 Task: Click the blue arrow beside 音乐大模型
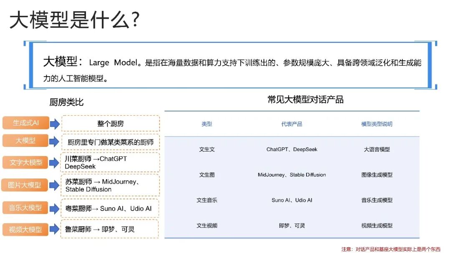pos(54,208)
